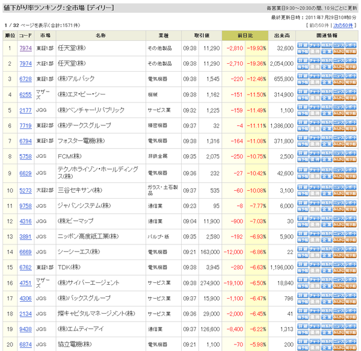Open 掲示板 button for エムティーアイ row
The width and height of the screenshot is (361, 351).
[351, 332]
